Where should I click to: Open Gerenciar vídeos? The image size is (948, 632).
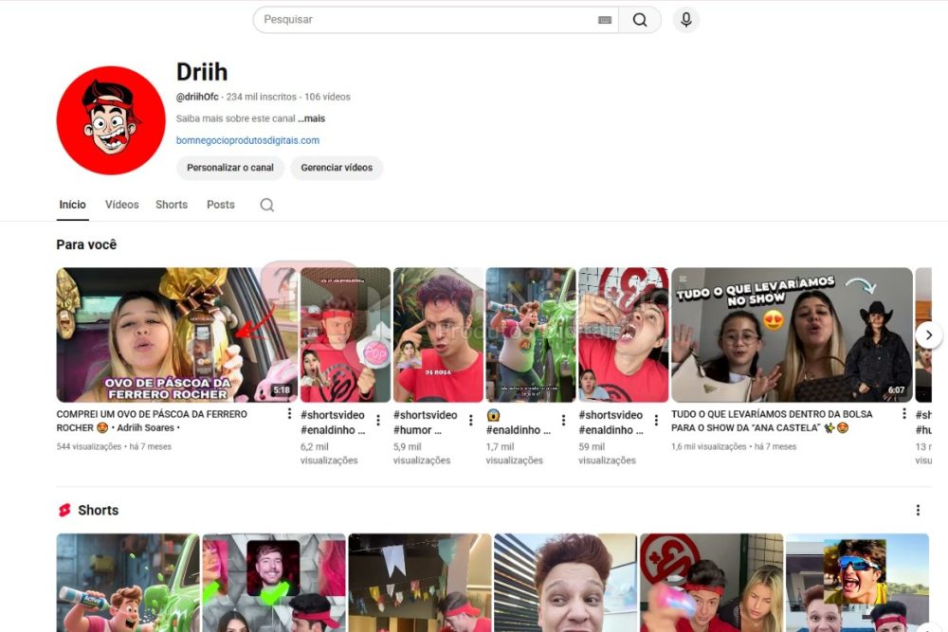[x=337, y=168]
